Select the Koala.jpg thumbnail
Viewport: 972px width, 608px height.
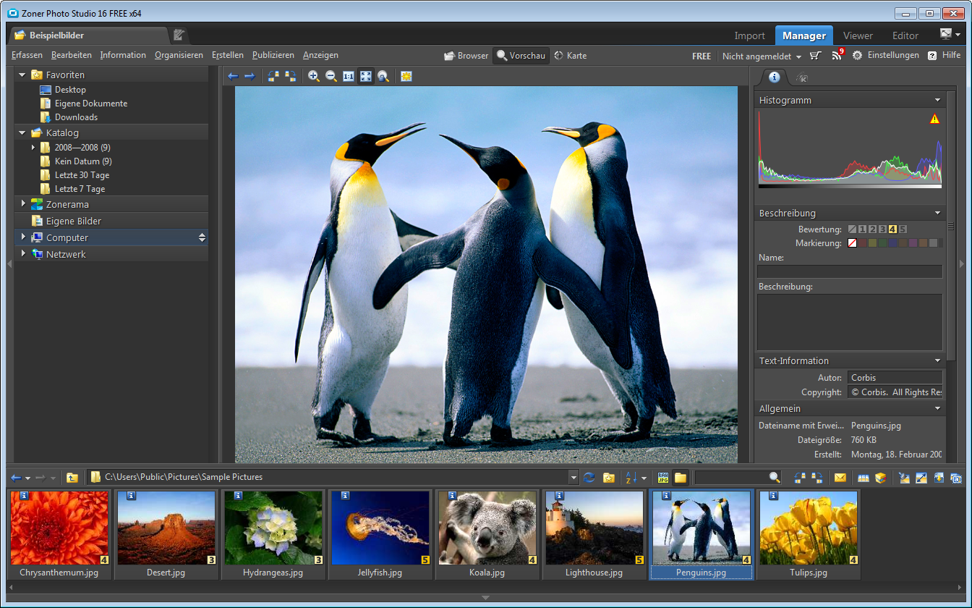click(486, 534)
